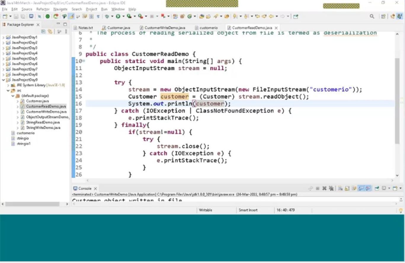Click the Save All toolbar icon
This screenshot has height=263, width=405.
click(x=23, y=17)
